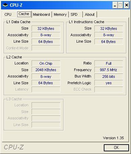
Task: Click the Frequency '997.5 MHz' field
Action: (x=108, y=70)
